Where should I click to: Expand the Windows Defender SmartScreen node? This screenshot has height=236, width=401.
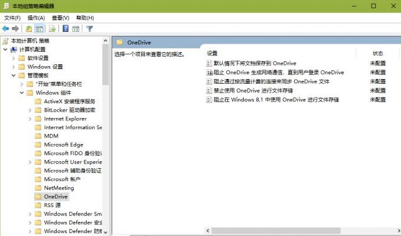pos(30,214)
